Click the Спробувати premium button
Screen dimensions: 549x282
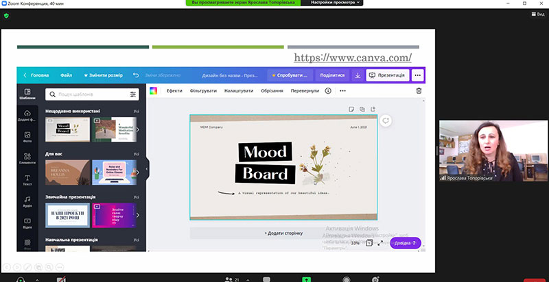(290, 75)
